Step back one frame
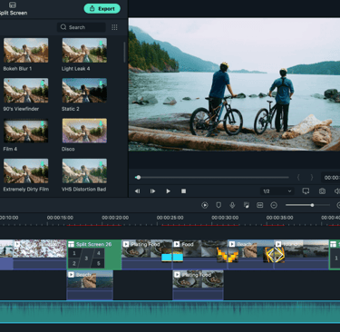The image size is (340, 332). [138, 191]
